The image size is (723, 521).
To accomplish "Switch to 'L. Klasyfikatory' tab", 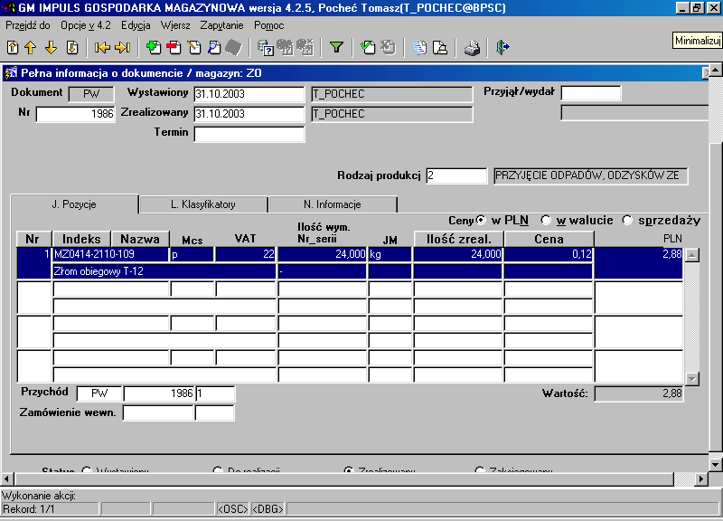I will click(x=202, y=204).
